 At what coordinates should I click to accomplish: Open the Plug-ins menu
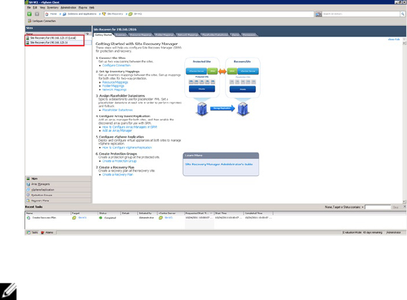[x=83, y=7]
